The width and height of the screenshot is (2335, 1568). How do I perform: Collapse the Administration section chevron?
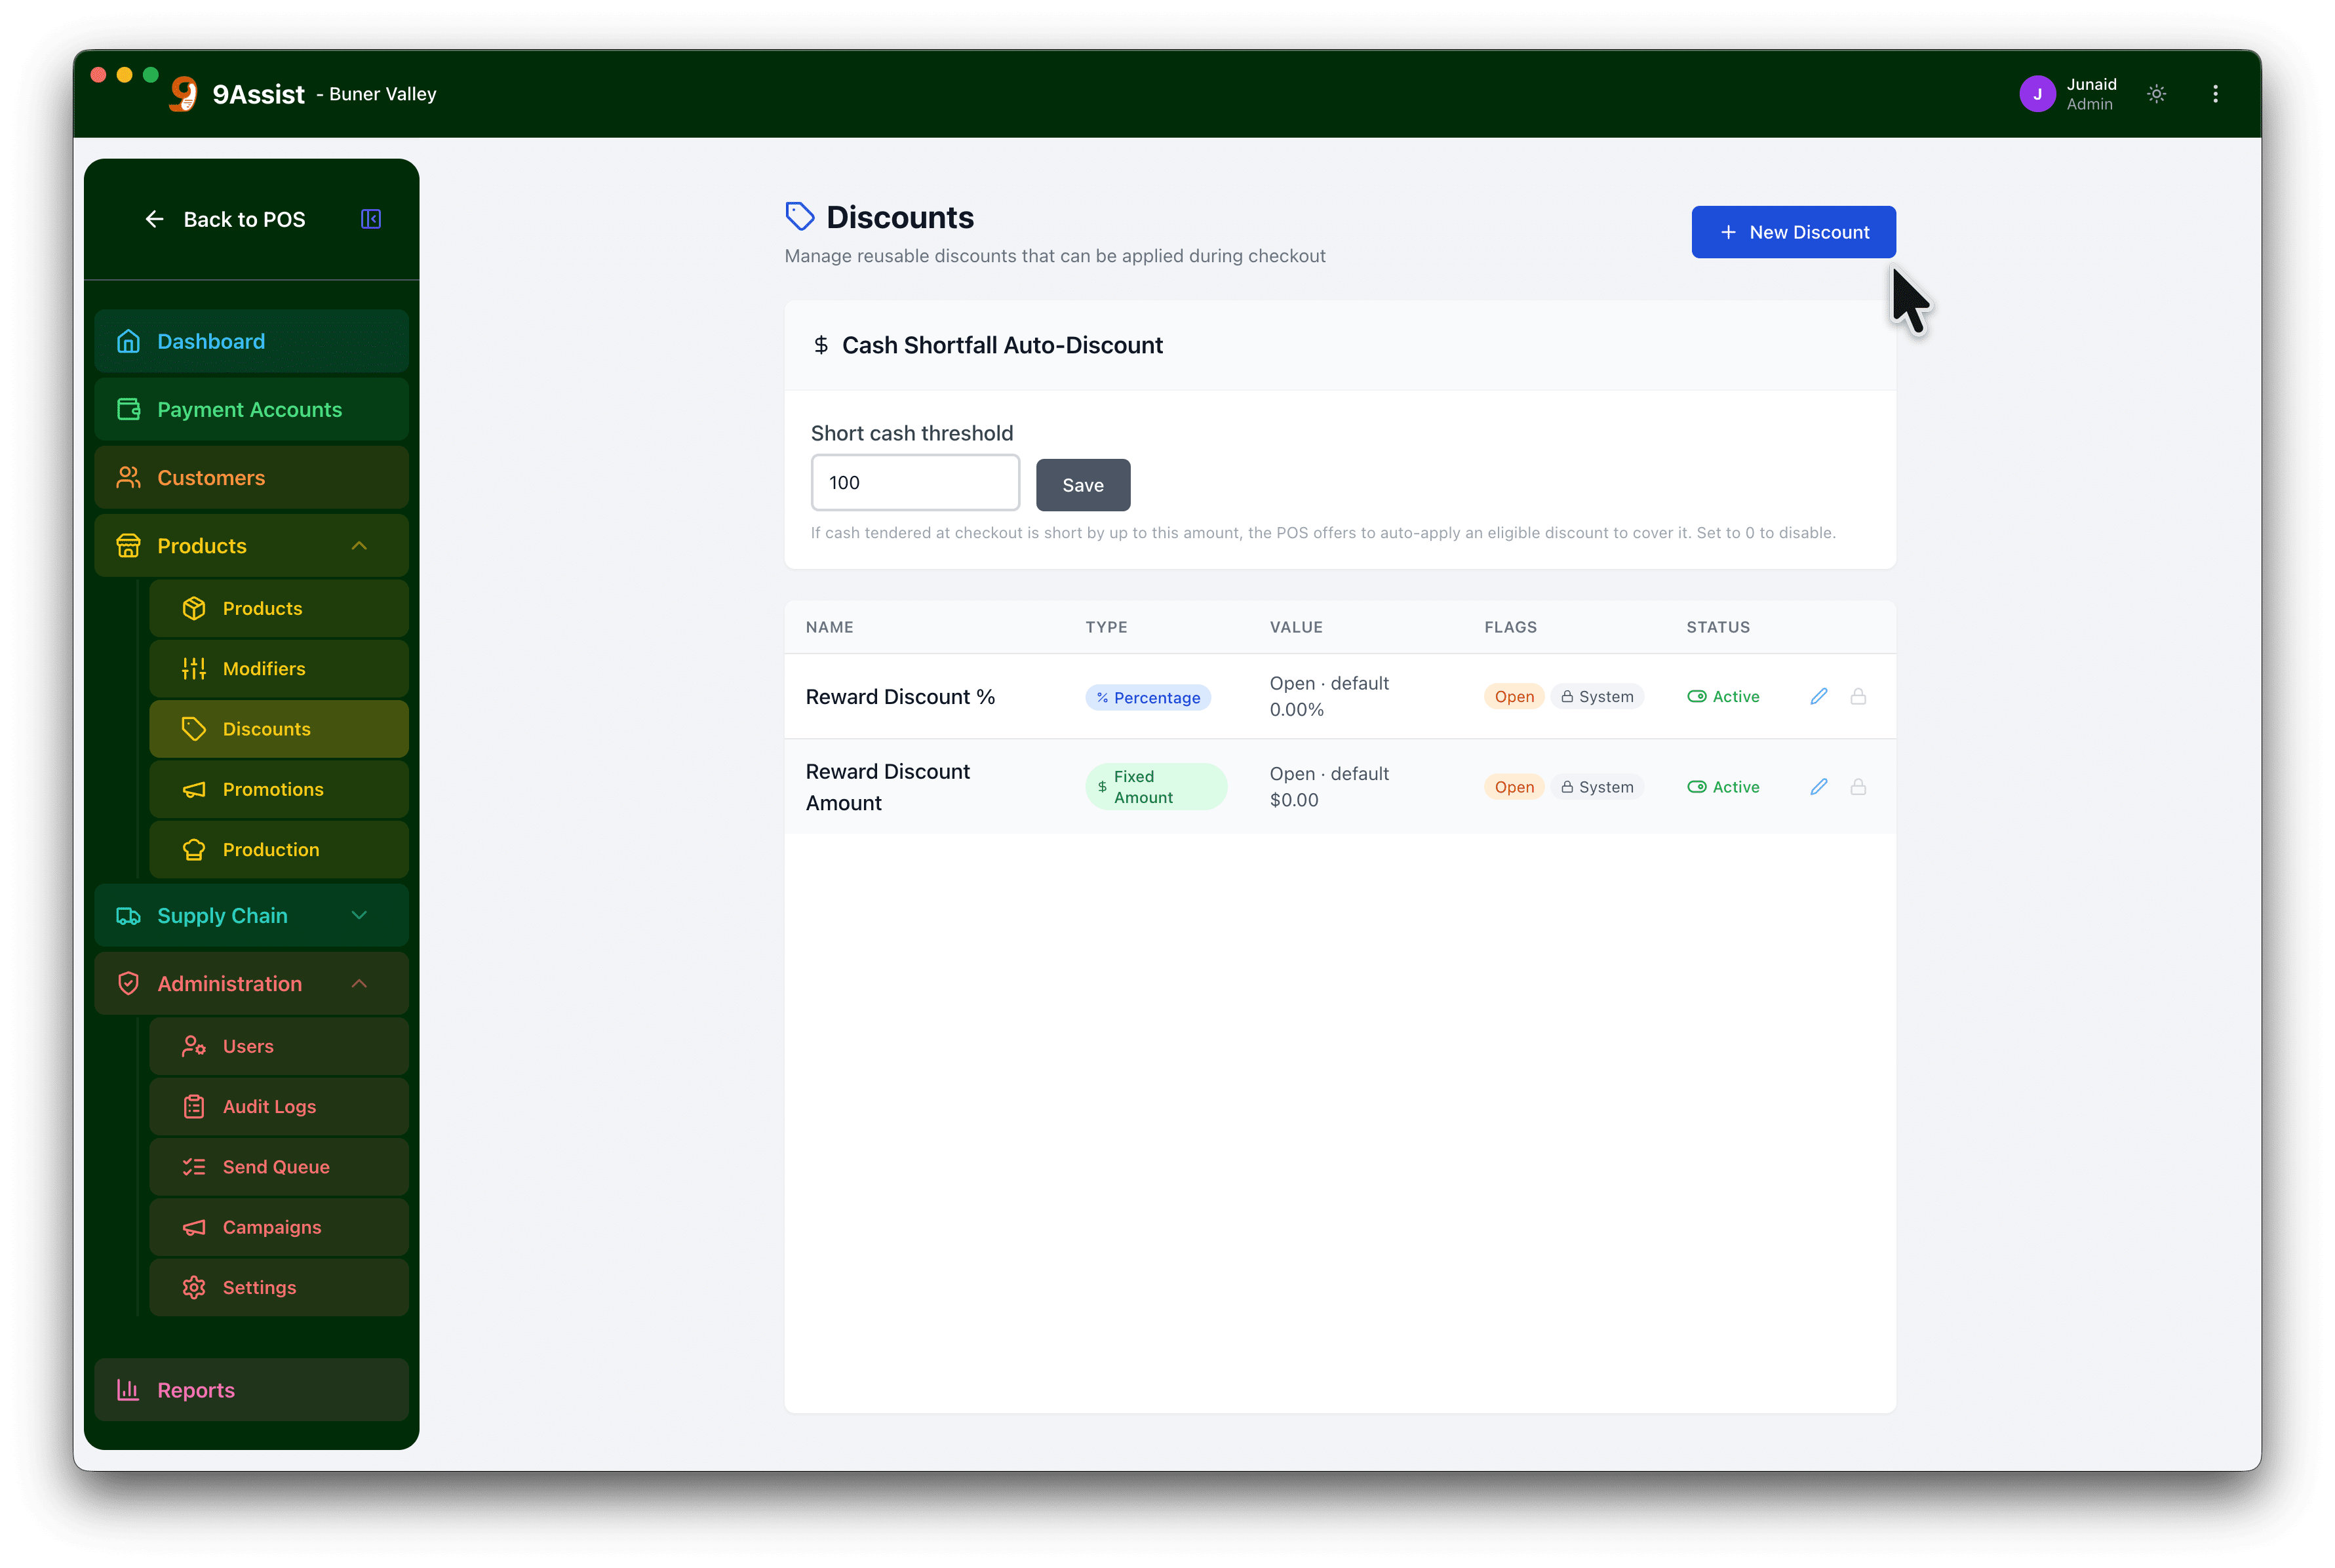point(359,984)
